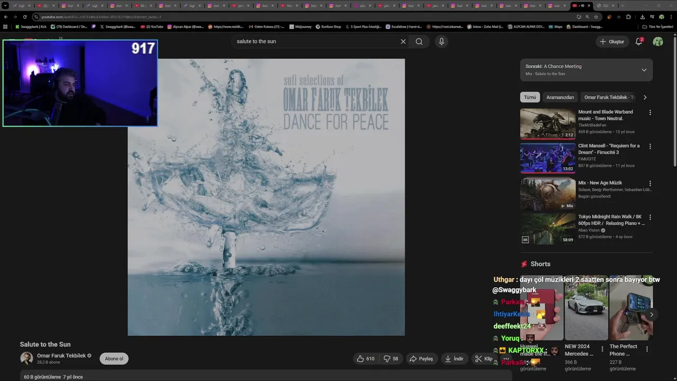Open the S Sport Plus bookmark
Screen dimensions: 677x381
(x=363, y=26)
